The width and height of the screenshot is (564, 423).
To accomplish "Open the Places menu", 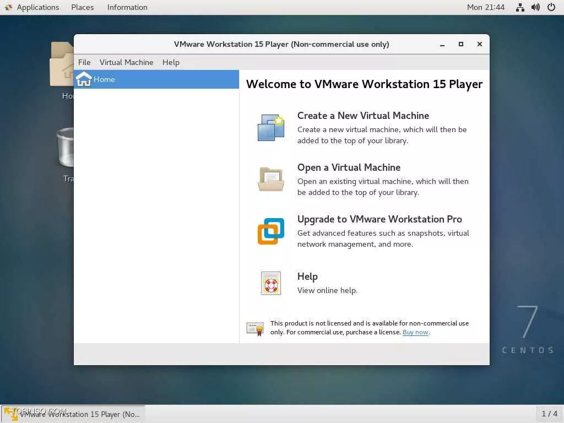I will tap(83, 7).
